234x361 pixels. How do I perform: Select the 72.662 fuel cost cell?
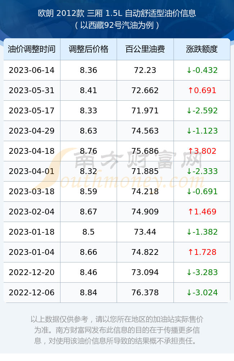[145, 91]
